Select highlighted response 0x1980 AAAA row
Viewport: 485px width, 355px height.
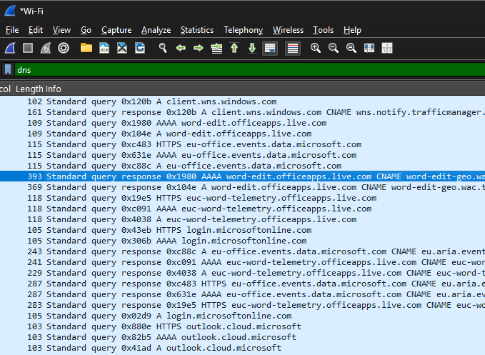tap(243, 176)
